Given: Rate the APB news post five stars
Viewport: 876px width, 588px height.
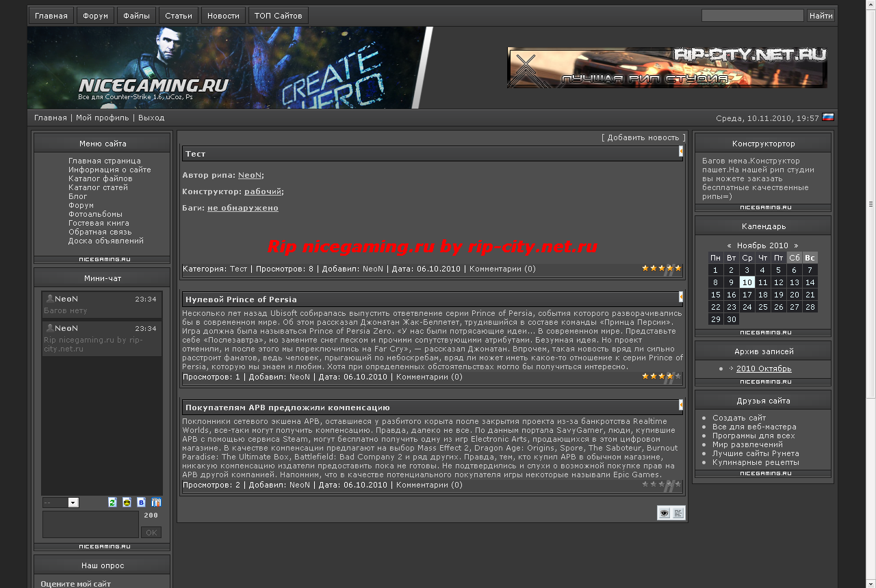Looking at the screenshot, I should coord(678,484).
